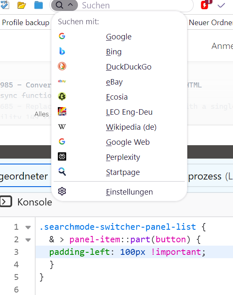This screenshot has height=295, width=233.
Task: Click the eBay logo icon
Action: [x=62, y=81]
